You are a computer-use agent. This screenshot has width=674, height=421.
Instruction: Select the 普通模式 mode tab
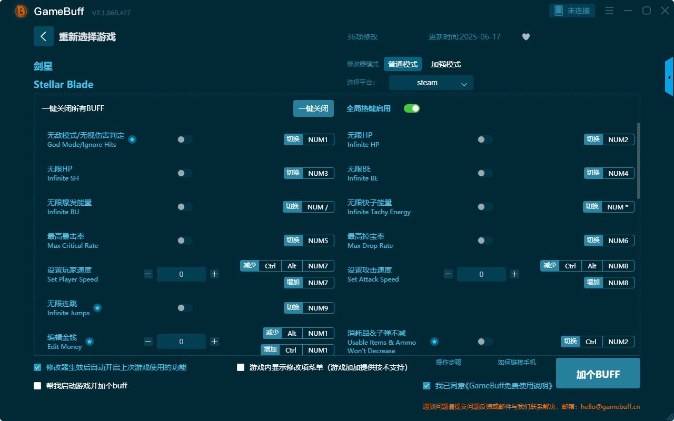(402, 64)
